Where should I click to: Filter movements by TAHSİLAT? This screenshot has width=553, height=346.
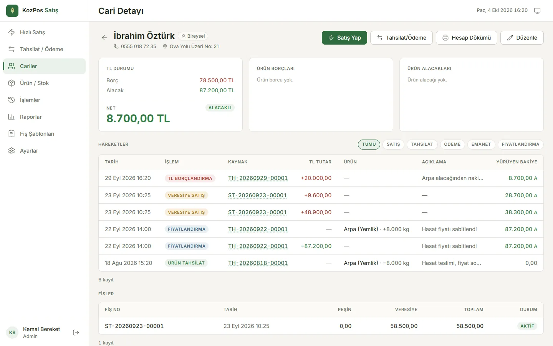pos(422,144)
